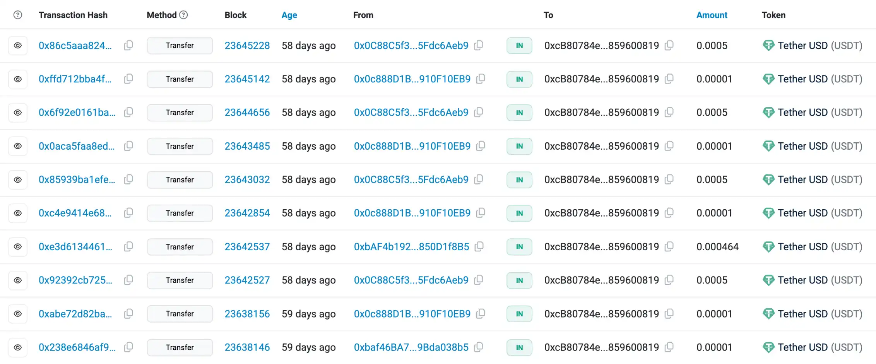
Task: Show quick view for transaction 0x238e6846af9
Action: point(18,347)
